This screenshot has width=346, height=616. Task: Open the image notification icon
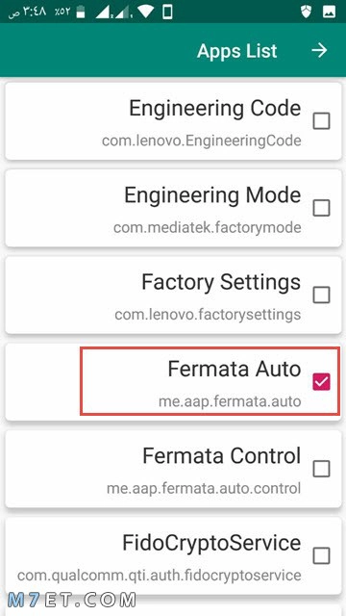pyautogui.click(x=329, y=12)
